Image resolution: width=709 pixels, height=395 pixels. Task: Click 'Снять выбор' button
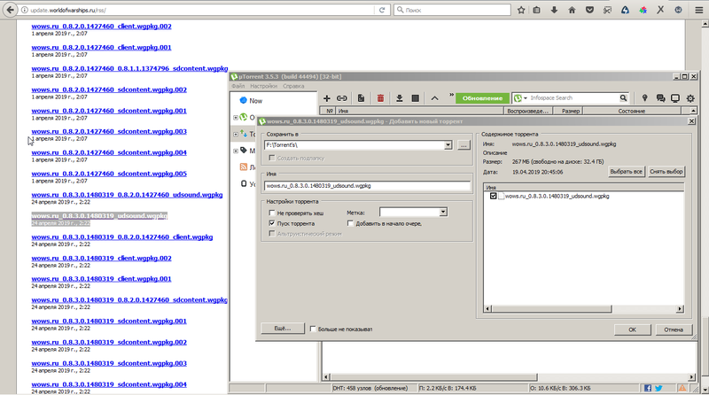coord(666,172)
